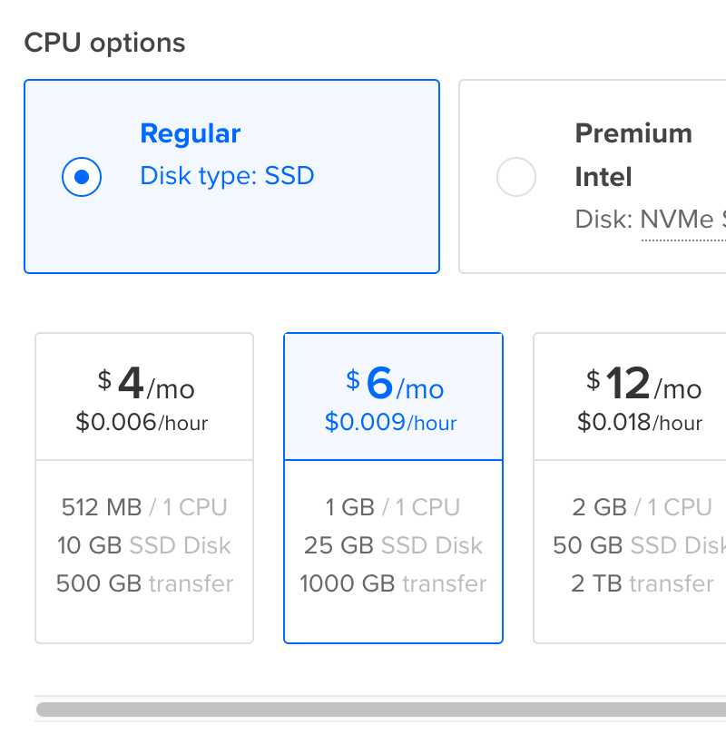Click the 1000 GB transfer line
The width and height of the screenshot is (726, 744).
click(x=393, y=583)
